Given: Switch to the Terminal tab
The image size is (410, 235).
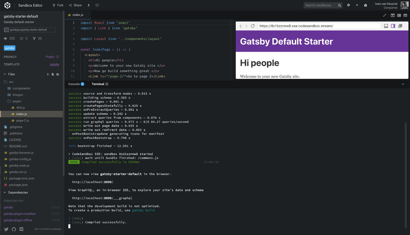Looking at the screenshot, I should point(98,84).
